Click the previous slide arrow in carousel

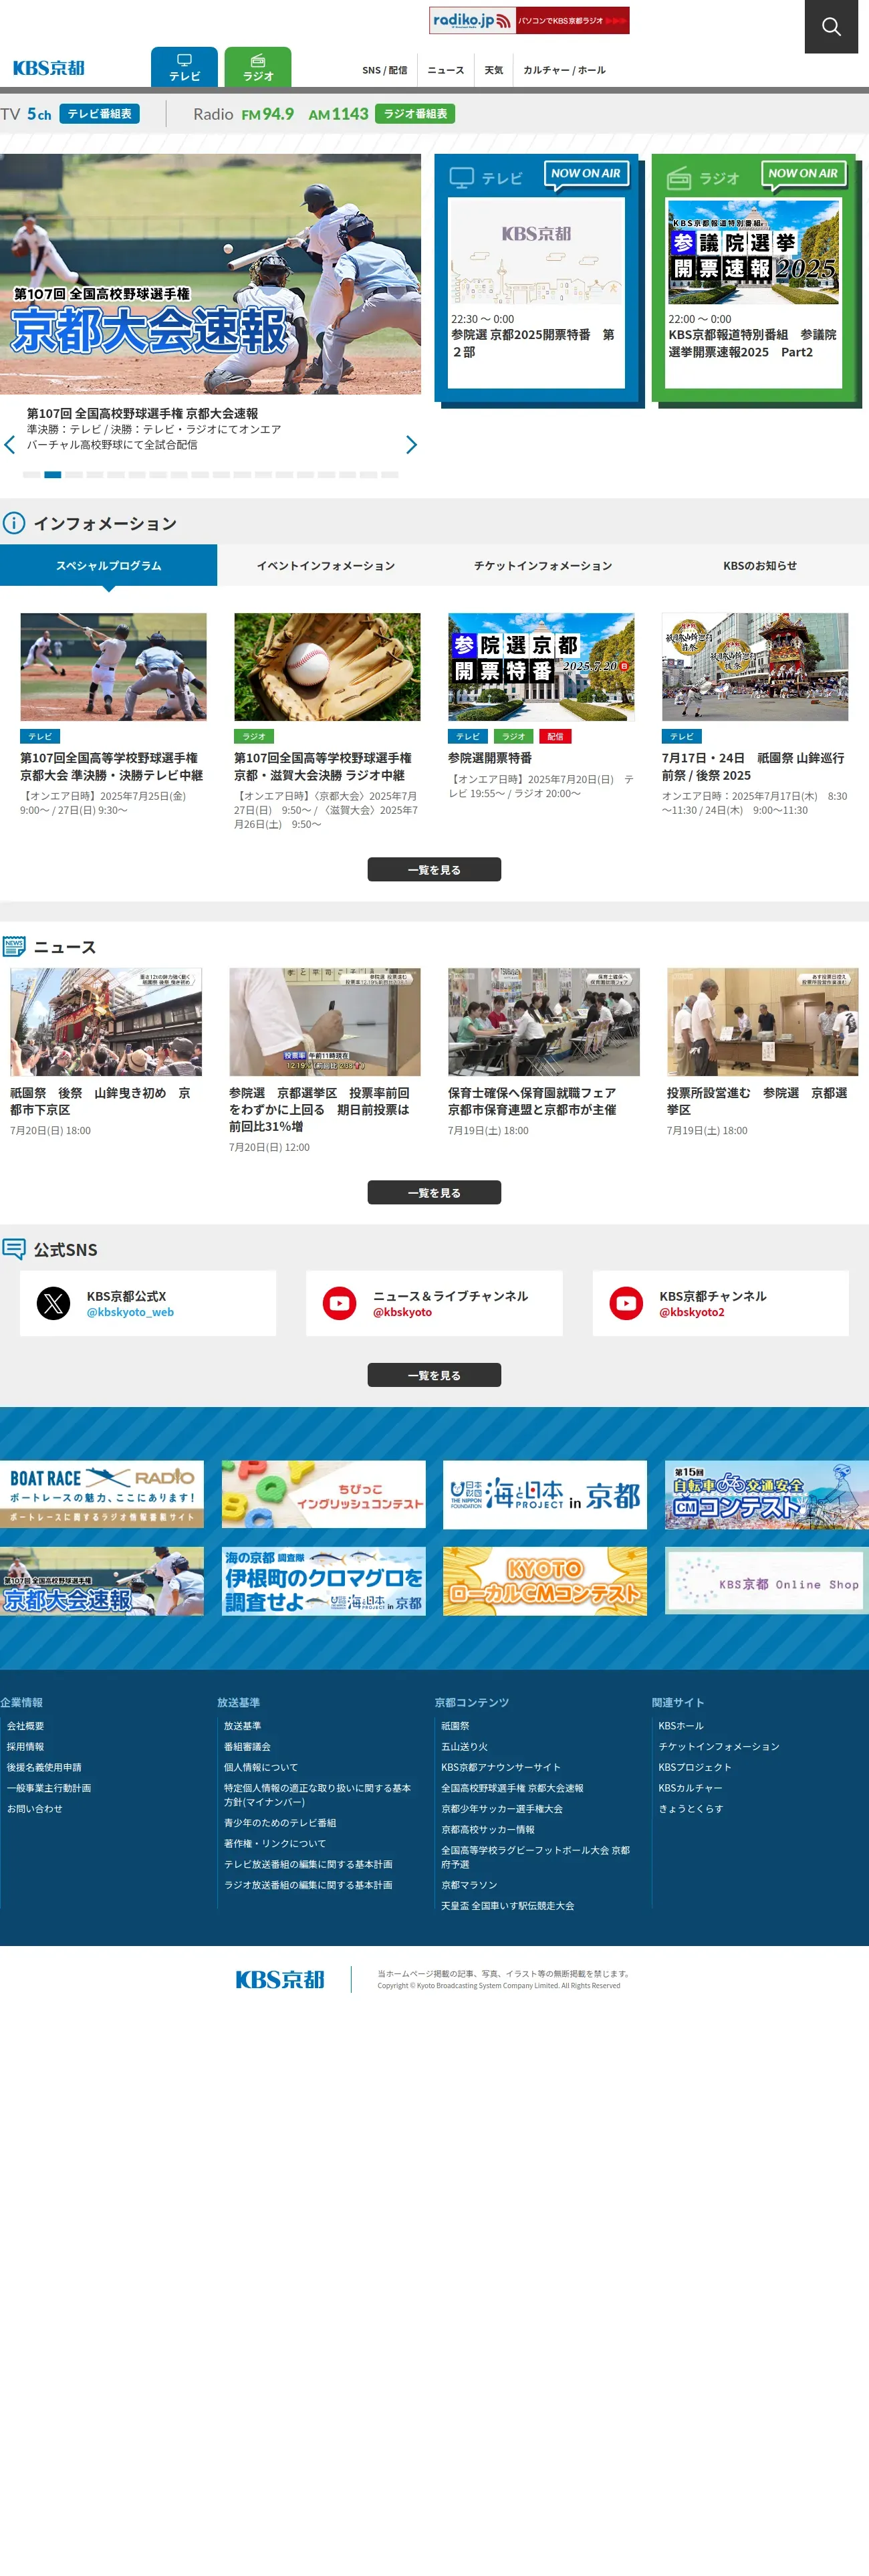click(x=10, y=444)
